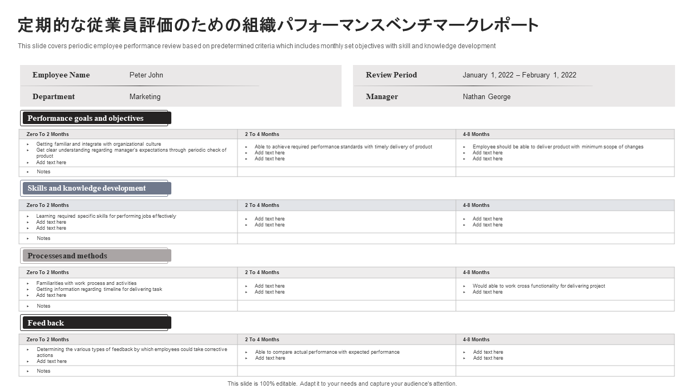Select the January–February 2022 date range
Screen dimensions: 694x390
[519, 75]
